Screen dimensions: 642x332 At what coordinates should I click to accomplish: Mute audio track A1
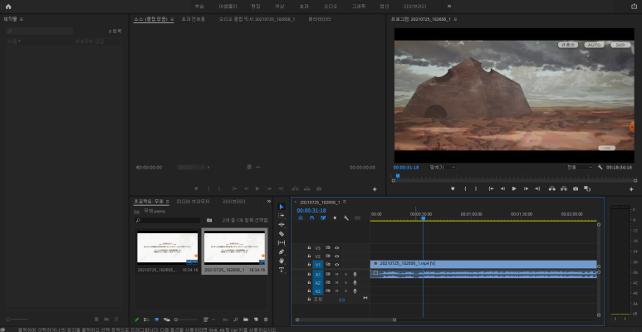337,274
